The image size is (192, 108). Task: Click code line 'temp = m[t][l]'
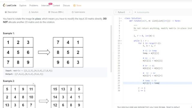pos(151,53)
